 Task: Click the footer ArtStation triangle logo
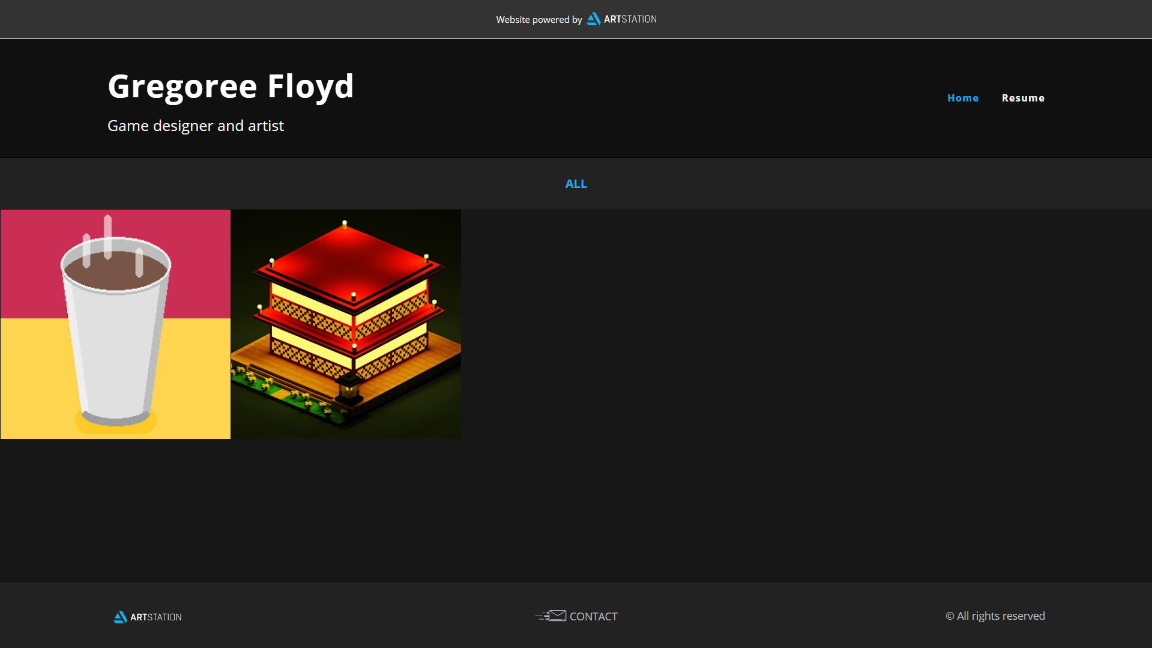coord(120,617)
